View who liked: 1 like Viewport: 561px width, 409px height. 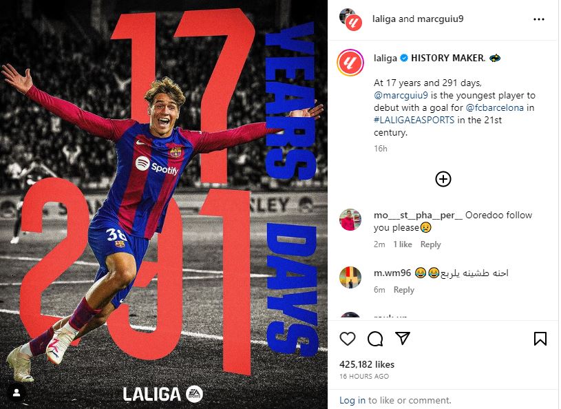click(403, 244)
